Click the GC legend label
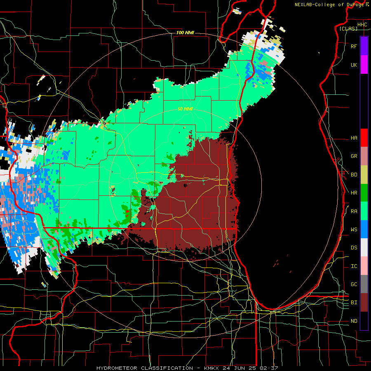Screen dimensions: 371x371 [x=354, y=284]
